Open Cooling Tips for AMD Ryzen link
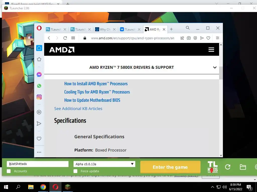Viewport: 257px width, 192px height. coord(97,92)
